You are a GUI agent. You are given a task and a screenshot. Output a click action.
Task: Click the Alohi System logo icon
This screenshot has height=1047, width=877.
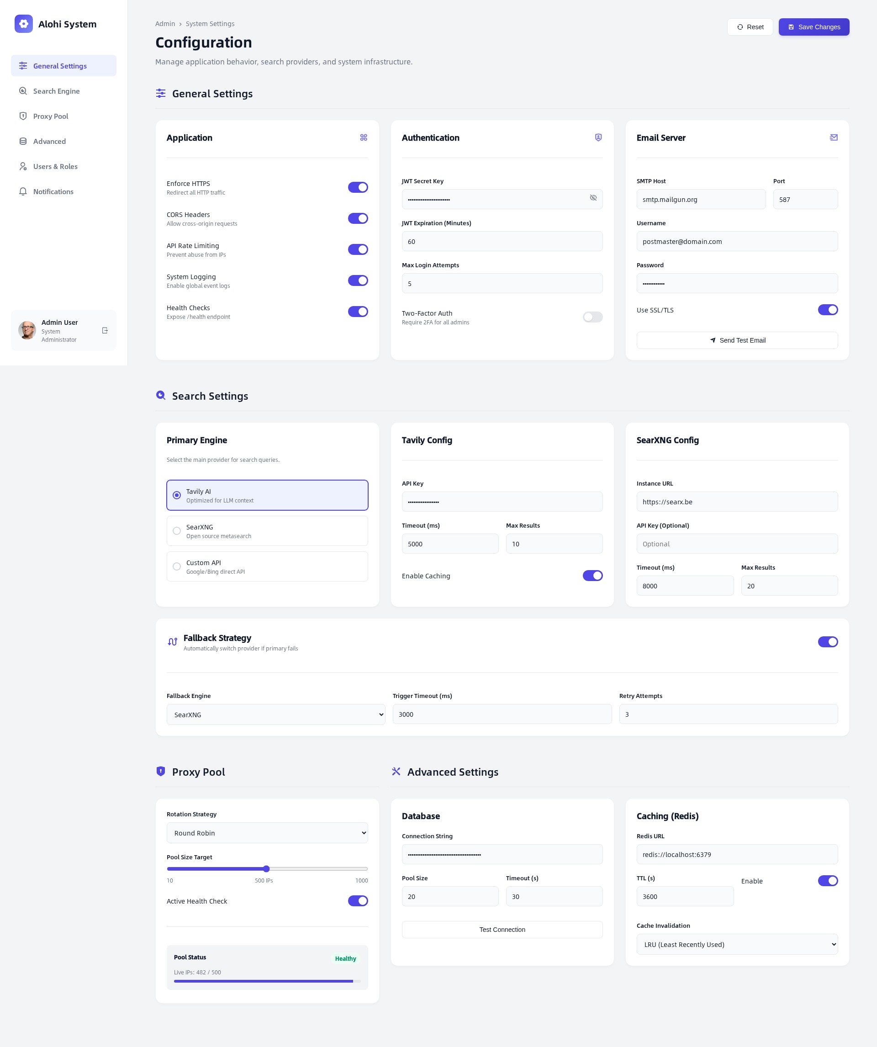(x=23, y=24)
